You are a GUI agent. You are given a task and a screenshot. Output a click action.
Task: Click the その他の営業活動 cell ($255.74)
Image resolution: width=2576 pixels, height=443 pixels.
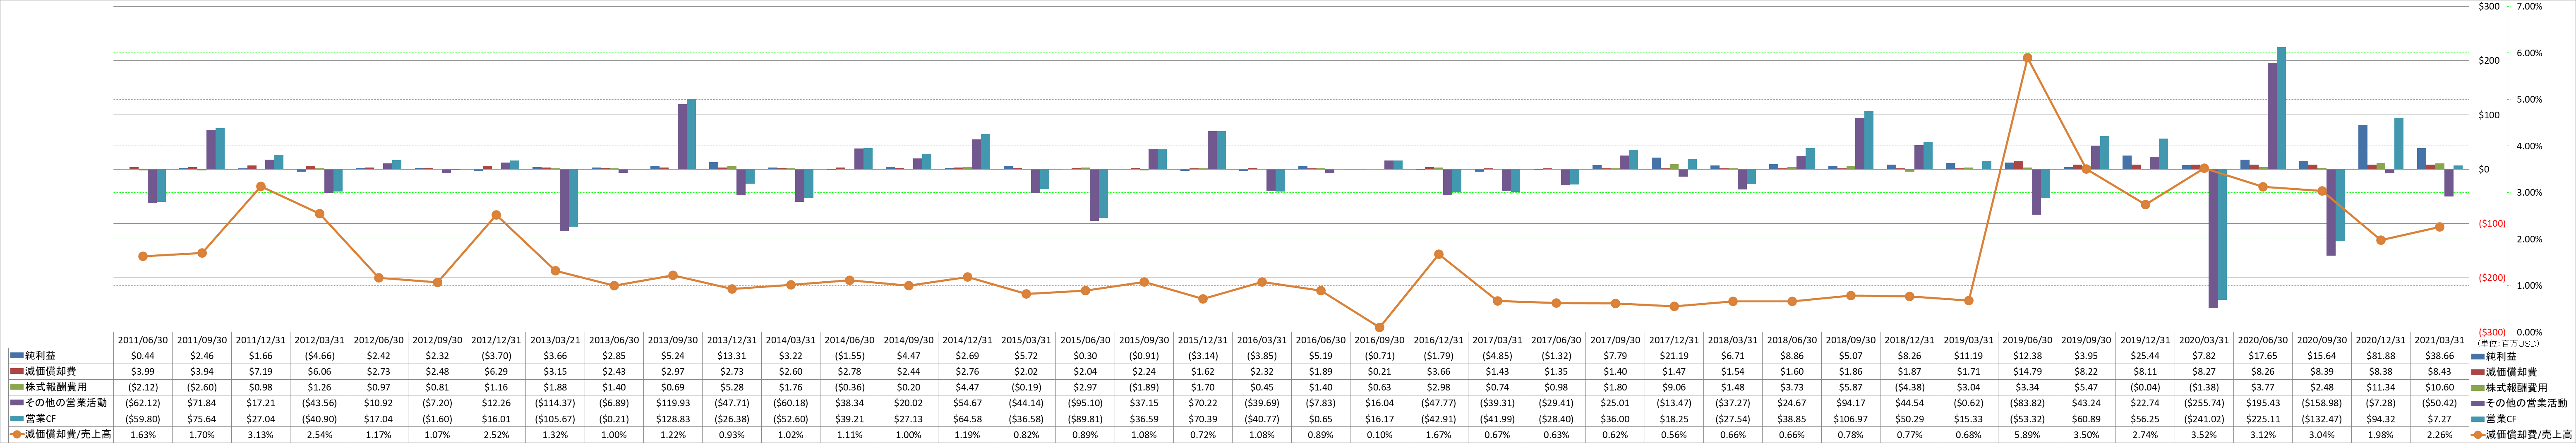(x=2204, y=403)
